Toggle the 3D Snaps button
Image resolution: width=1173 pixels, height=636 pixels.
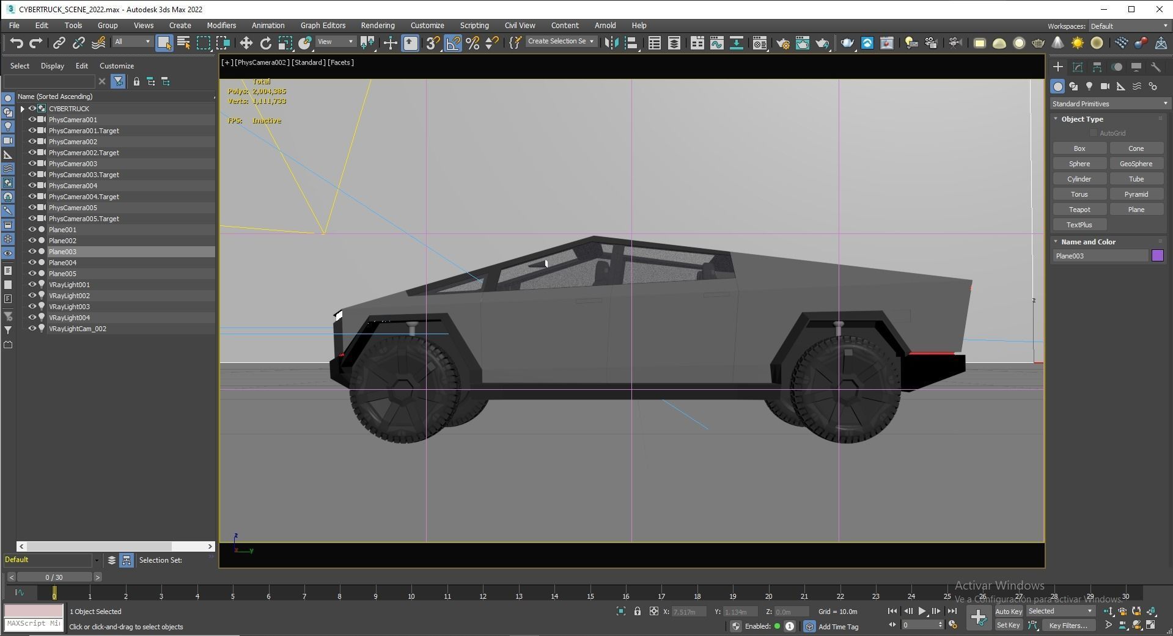[x=433, y=43]
